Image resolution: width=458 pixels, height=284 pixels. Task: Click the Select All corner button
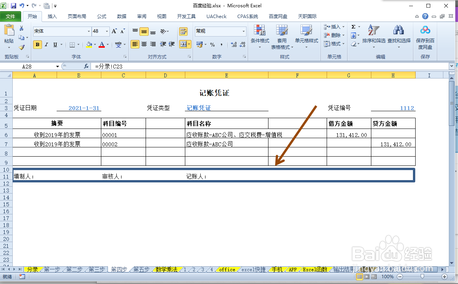[6, 75]
